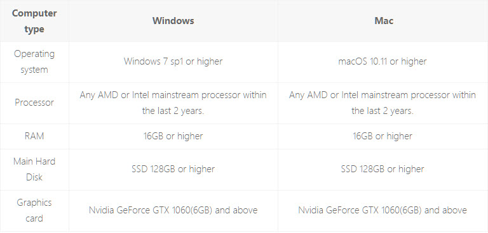
Task: Click "the last 2 years." under Windows
Action: click(173, 111)
